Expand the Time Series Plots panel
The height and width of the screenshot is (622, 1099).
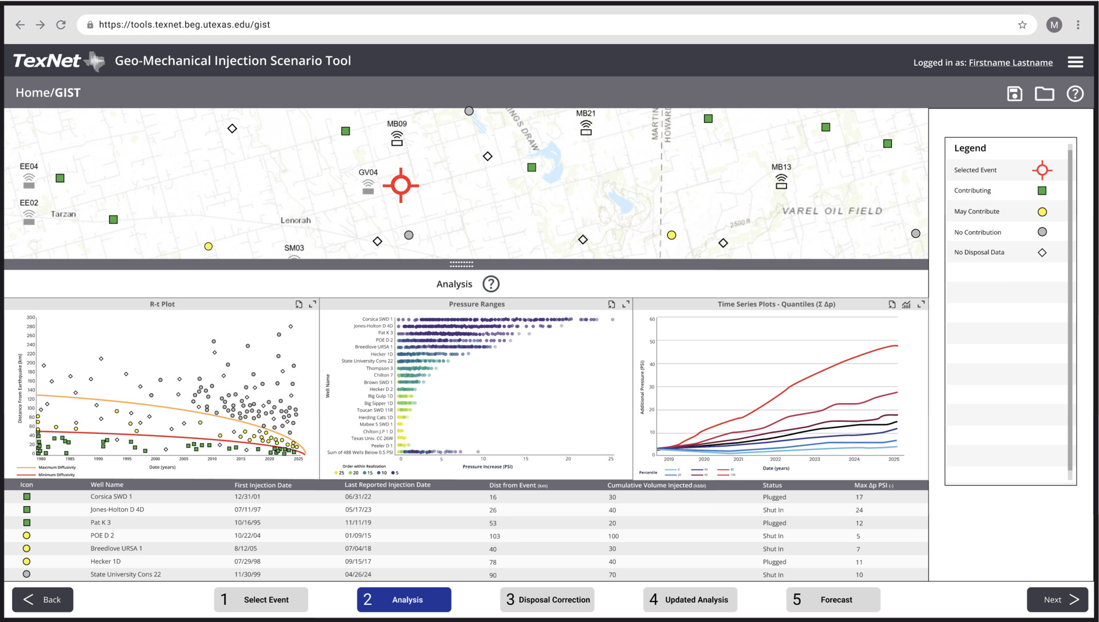tap(920, 304)
